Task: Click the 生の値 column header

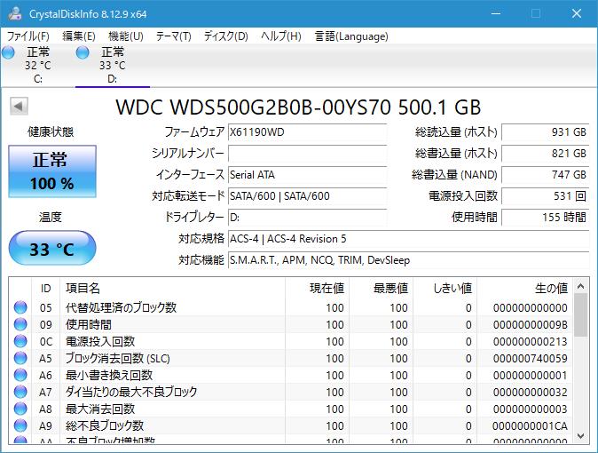Action: pyautogui.click(x=524, y=288)
